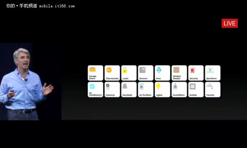Screen dimensions: 247x148
Task: Click the red LIVE badge
Action: coord(230,23)
